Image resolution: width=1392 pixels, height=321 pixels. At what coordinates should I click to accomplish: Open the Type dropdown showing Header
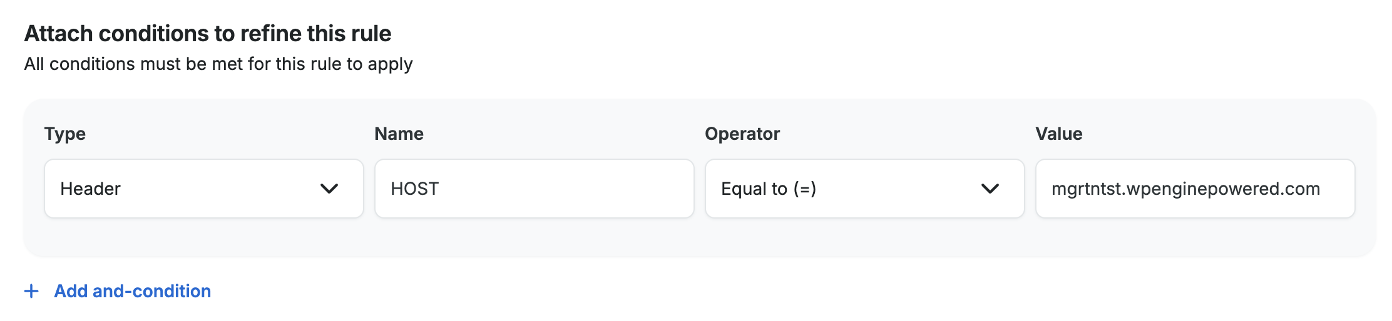(x=203, y=189)
